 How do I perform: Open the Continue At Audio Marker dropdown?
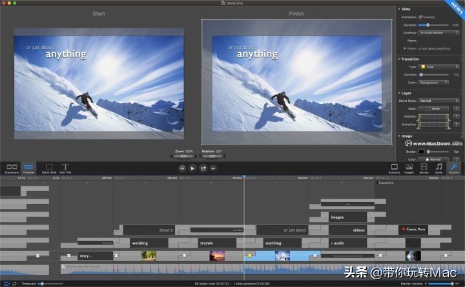click(439, 33)
